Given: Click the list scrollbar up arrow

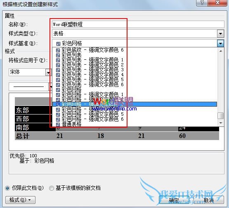Looking at the screenshot, I should (221, 51).
